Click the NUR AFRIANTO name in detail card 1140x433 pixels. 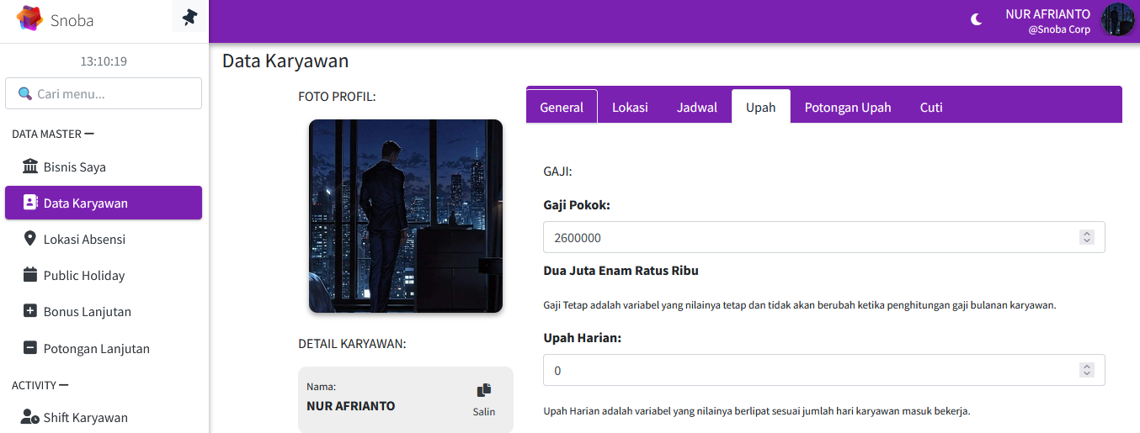(x=351, y=406)
